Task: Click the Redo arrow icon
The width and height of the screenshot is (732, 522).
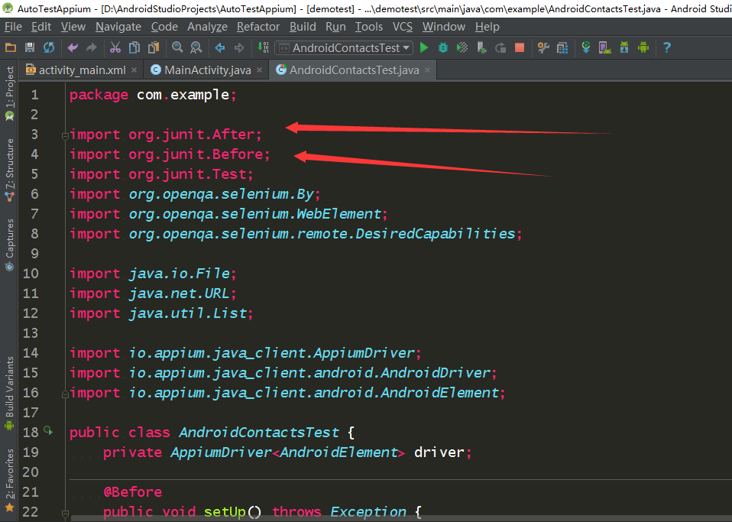Action: tap(92, 47)
